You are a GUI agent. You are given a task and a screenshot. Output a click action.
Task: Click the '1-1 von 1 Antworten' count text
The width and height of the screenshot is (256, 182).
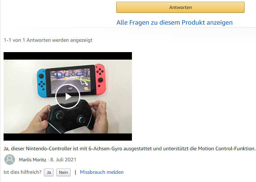click(48, 40)
